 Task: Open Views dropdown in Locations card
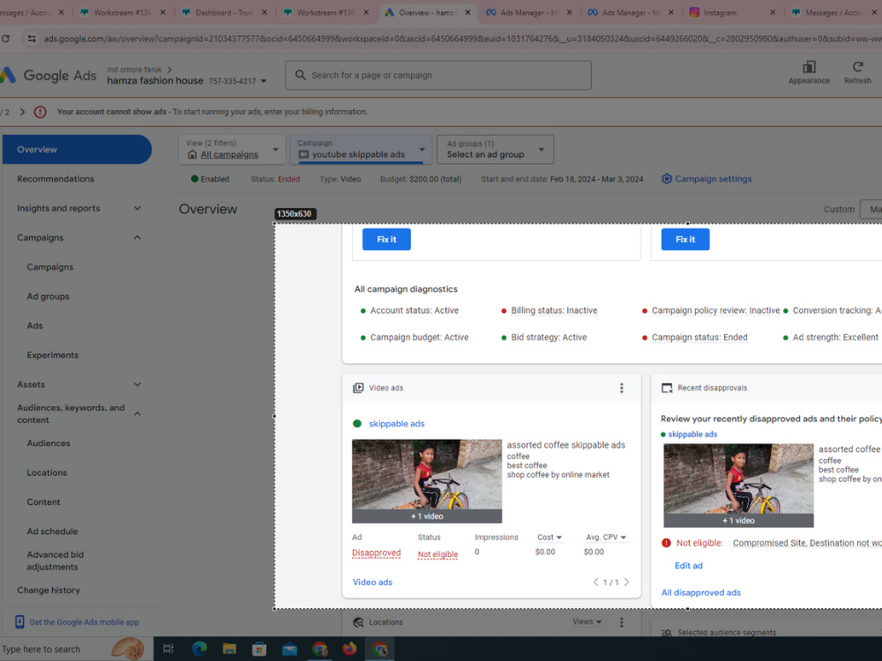coord(587,621)
